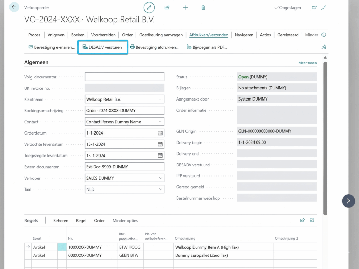Open the Navigeren menu

pos(244,35)
